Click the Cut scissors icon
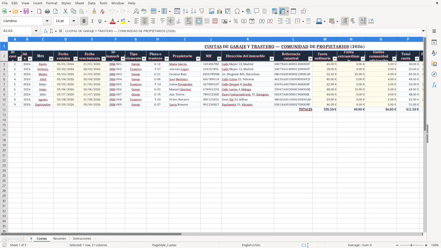 point(65,11)
